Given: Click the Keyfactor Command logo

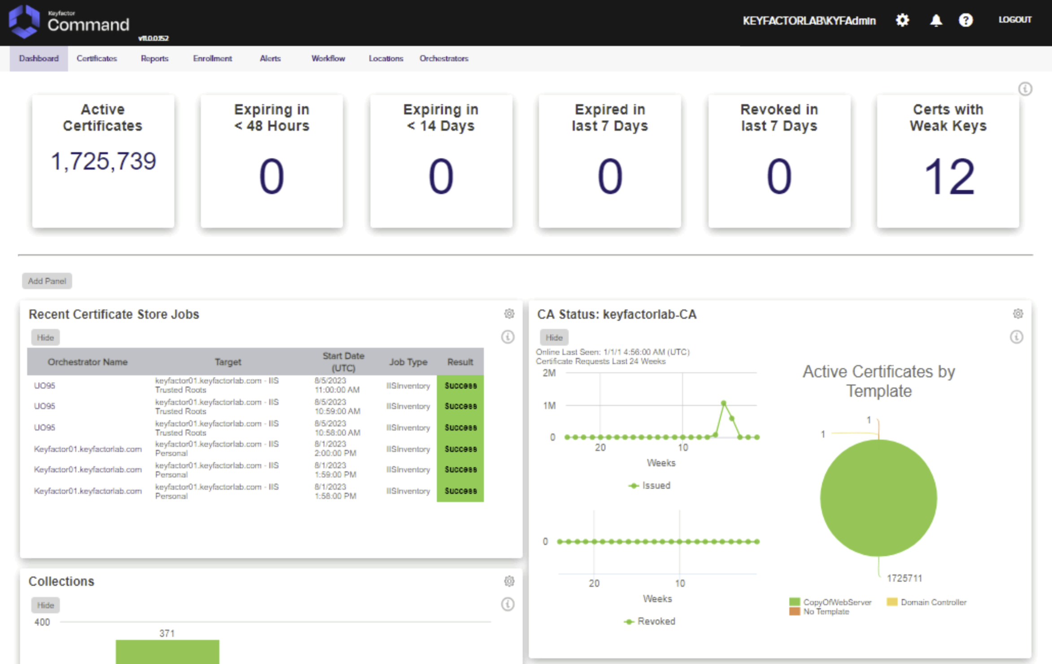Looking at the screenshot, I should pyautogui.click(x=70, y=22).
